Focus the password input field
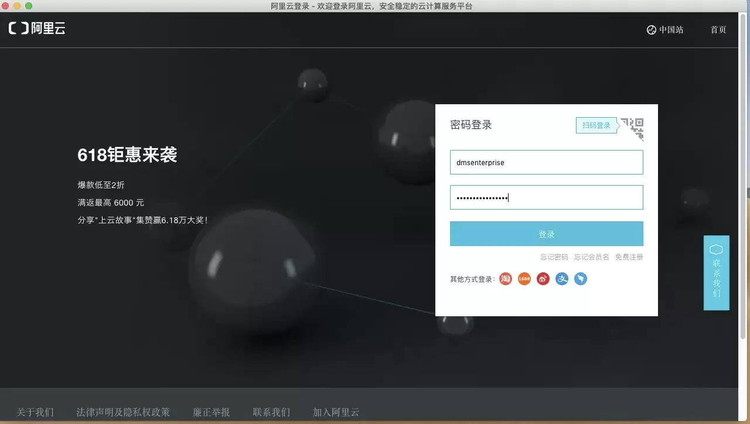The image size is (750, 424). 547,197
